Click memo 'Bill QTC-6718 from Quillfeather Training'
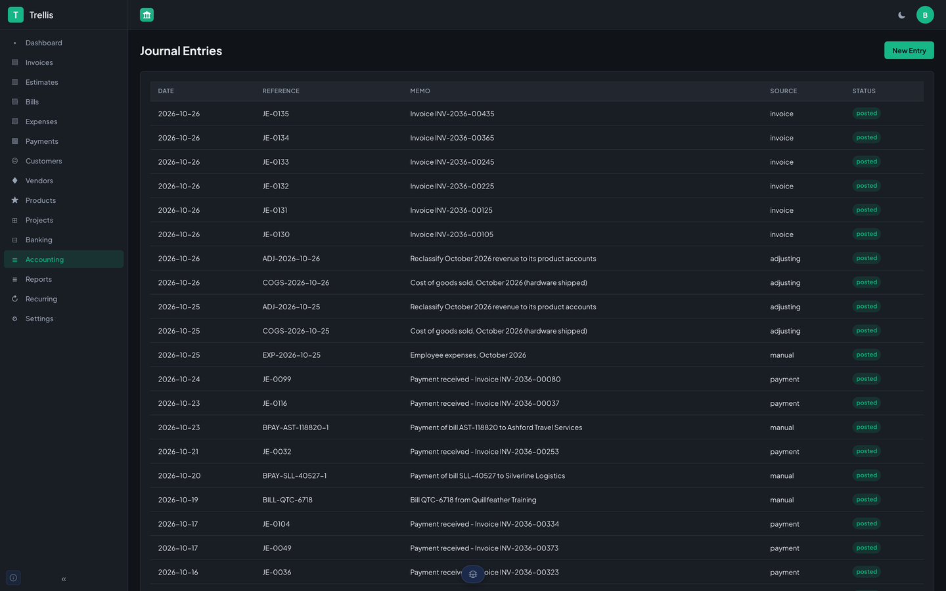This screenshot has height=591, width=946. coord(473,500)
